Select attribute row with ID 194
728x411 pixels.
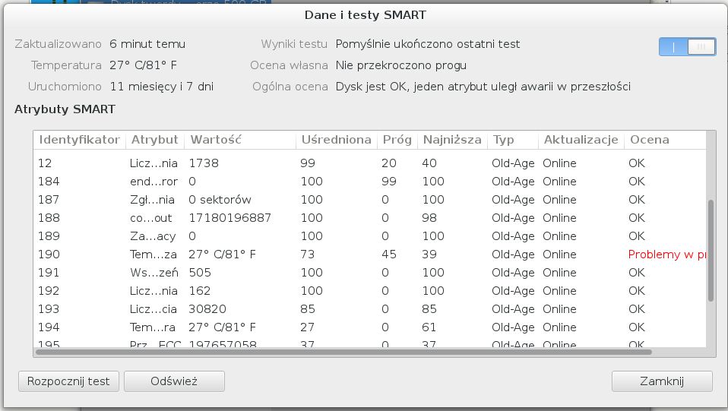[x=370, y=327]
